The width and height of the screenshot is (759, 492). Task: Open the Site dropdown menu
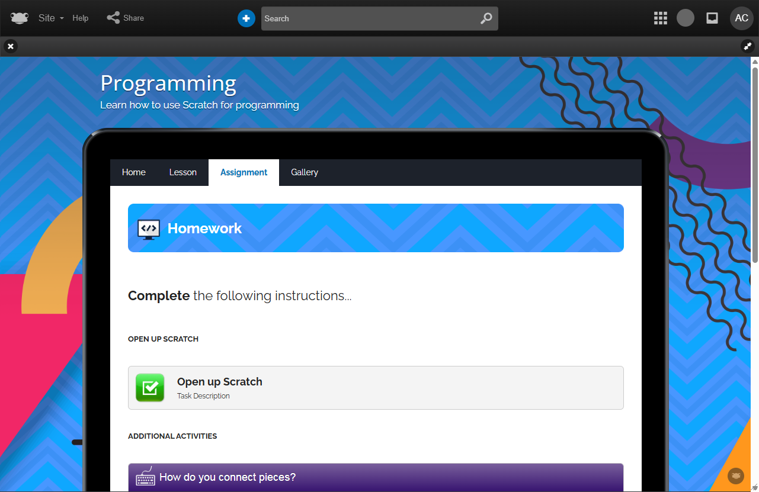pyautogui.click(x=51, y=18)
